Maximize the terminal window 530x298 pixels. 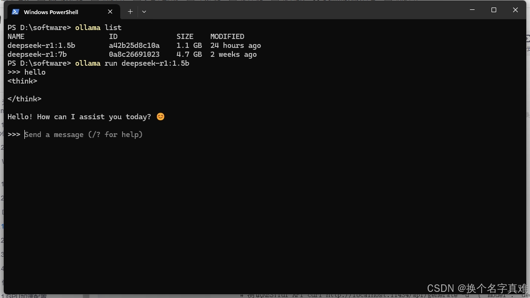[494, 10]
